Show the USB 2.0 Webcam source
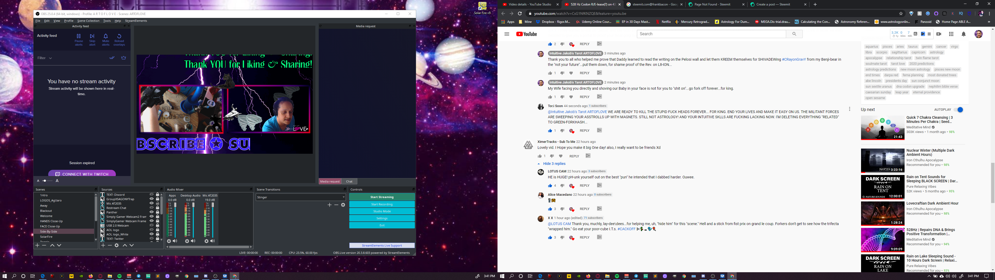Image resolution: width=995 pixels, height=280 pixels. [x=152, y=226]
